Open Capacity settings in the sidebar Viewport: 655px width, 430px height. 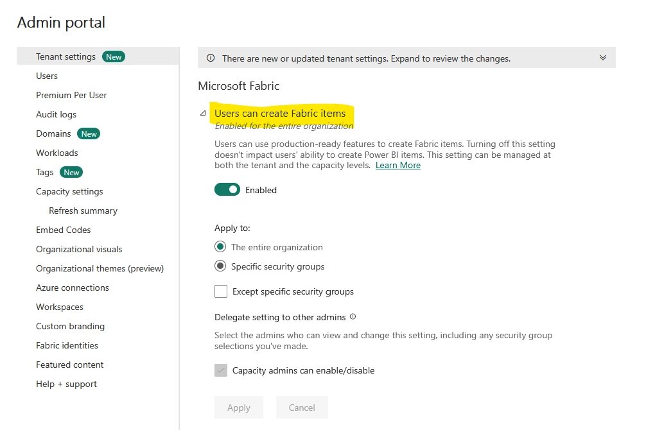click(69, 191)
